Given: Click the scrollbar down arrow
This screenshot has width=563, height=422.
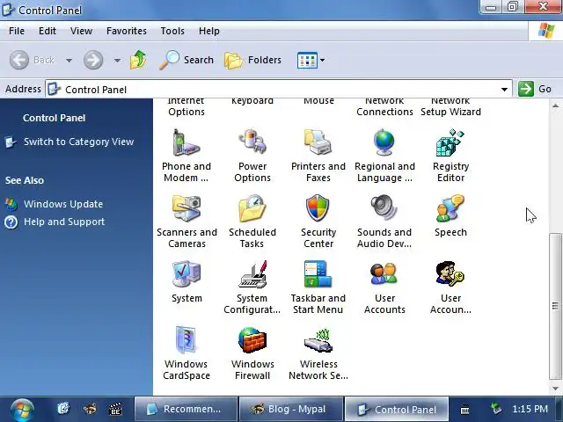Looking at the screenshot, I should 555,389.
